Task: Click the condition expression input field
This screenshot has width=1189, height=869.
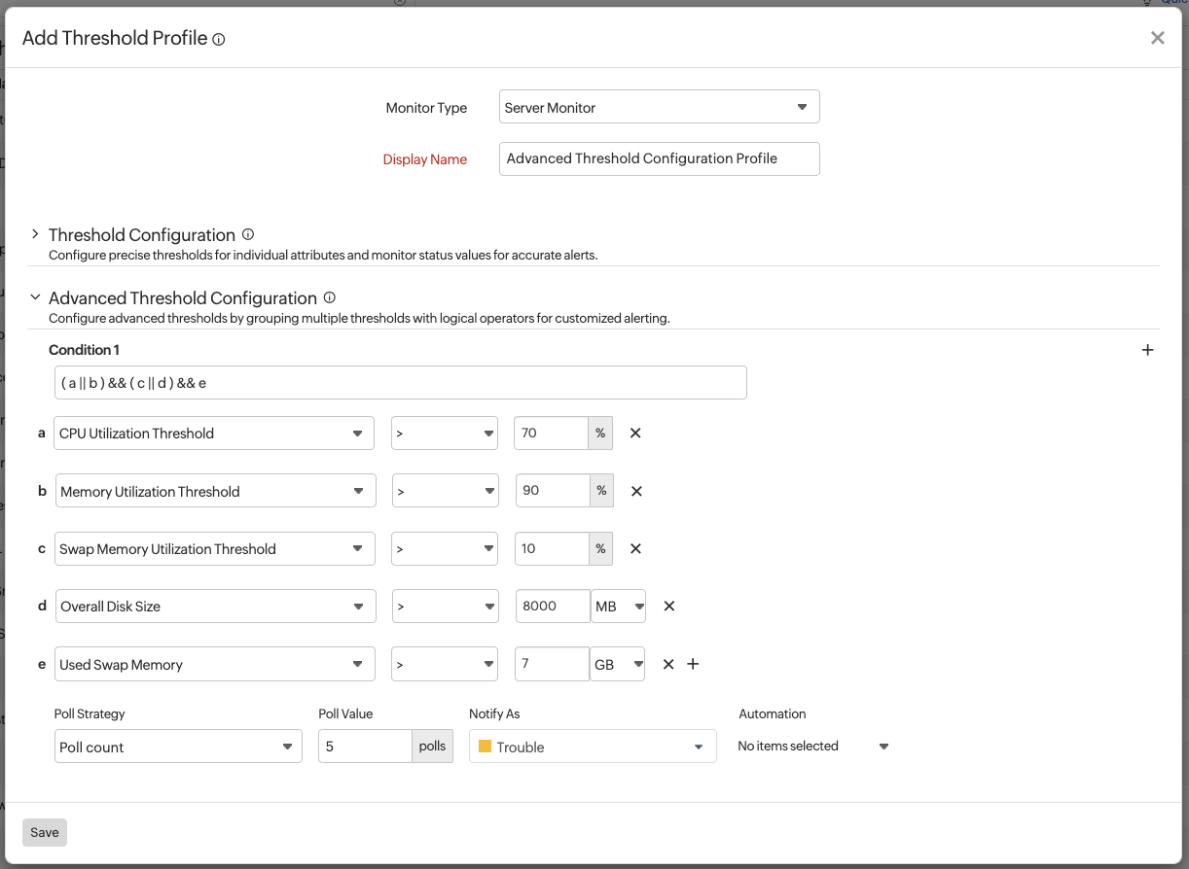Action: [400, 383]
